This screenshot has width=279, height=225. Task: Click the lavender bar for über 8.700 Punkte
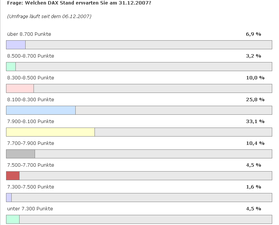(x=16, y=45)
